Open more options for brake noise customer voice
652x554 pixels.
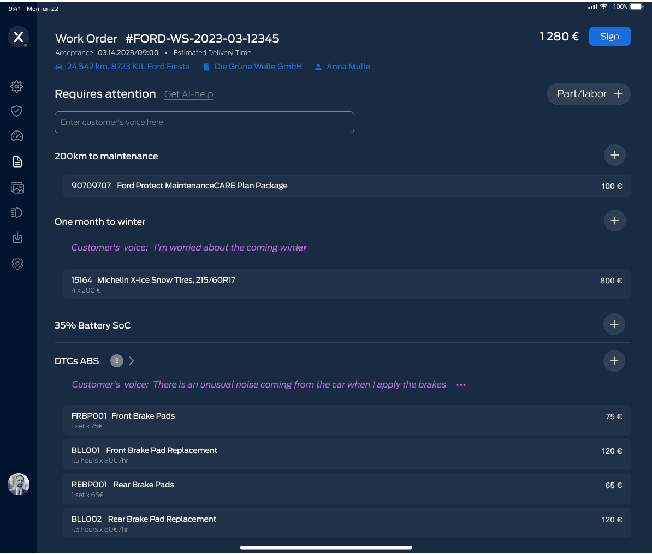pos(461,385)
